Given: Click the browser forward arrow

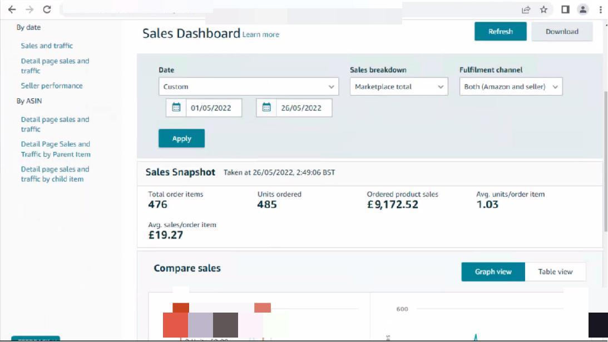Looking at the screenshot, I should tap(28, 9).
